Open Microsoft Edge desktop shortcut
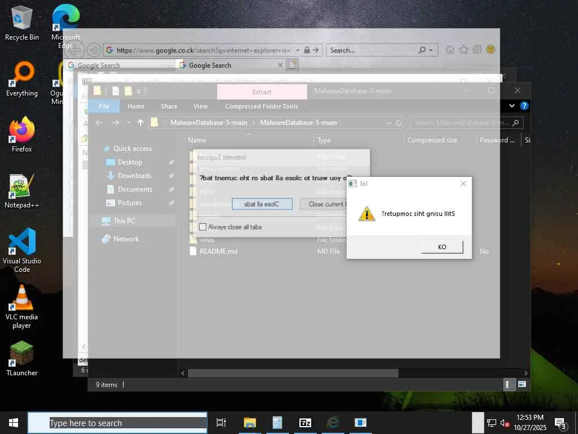 pyautogui.click(x=65, y=26)
